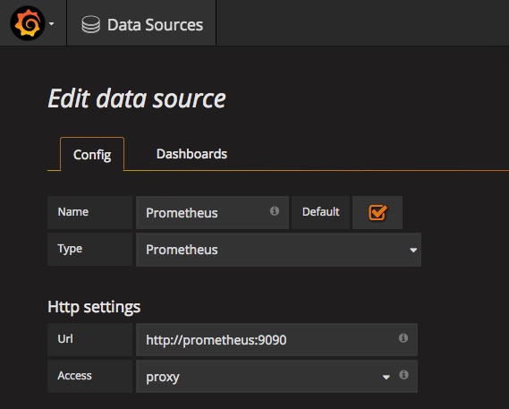Click the Name input field containing Prometheus
The width and height of the screenshot is (509, 409).
(212, 212)
